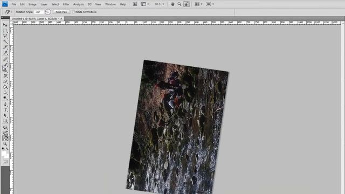The width and height of the screenshot is (345, 194).
Task: Click the background color swatch
Action: (x=7, y=156)
